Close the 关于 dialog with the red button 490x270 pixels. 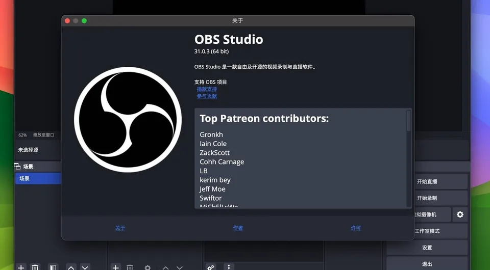(67, 21)
